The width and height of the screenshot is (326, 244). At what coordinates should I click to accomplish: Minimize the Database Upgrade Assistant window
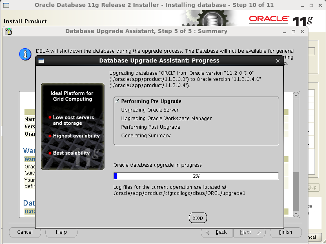point(284,31)
